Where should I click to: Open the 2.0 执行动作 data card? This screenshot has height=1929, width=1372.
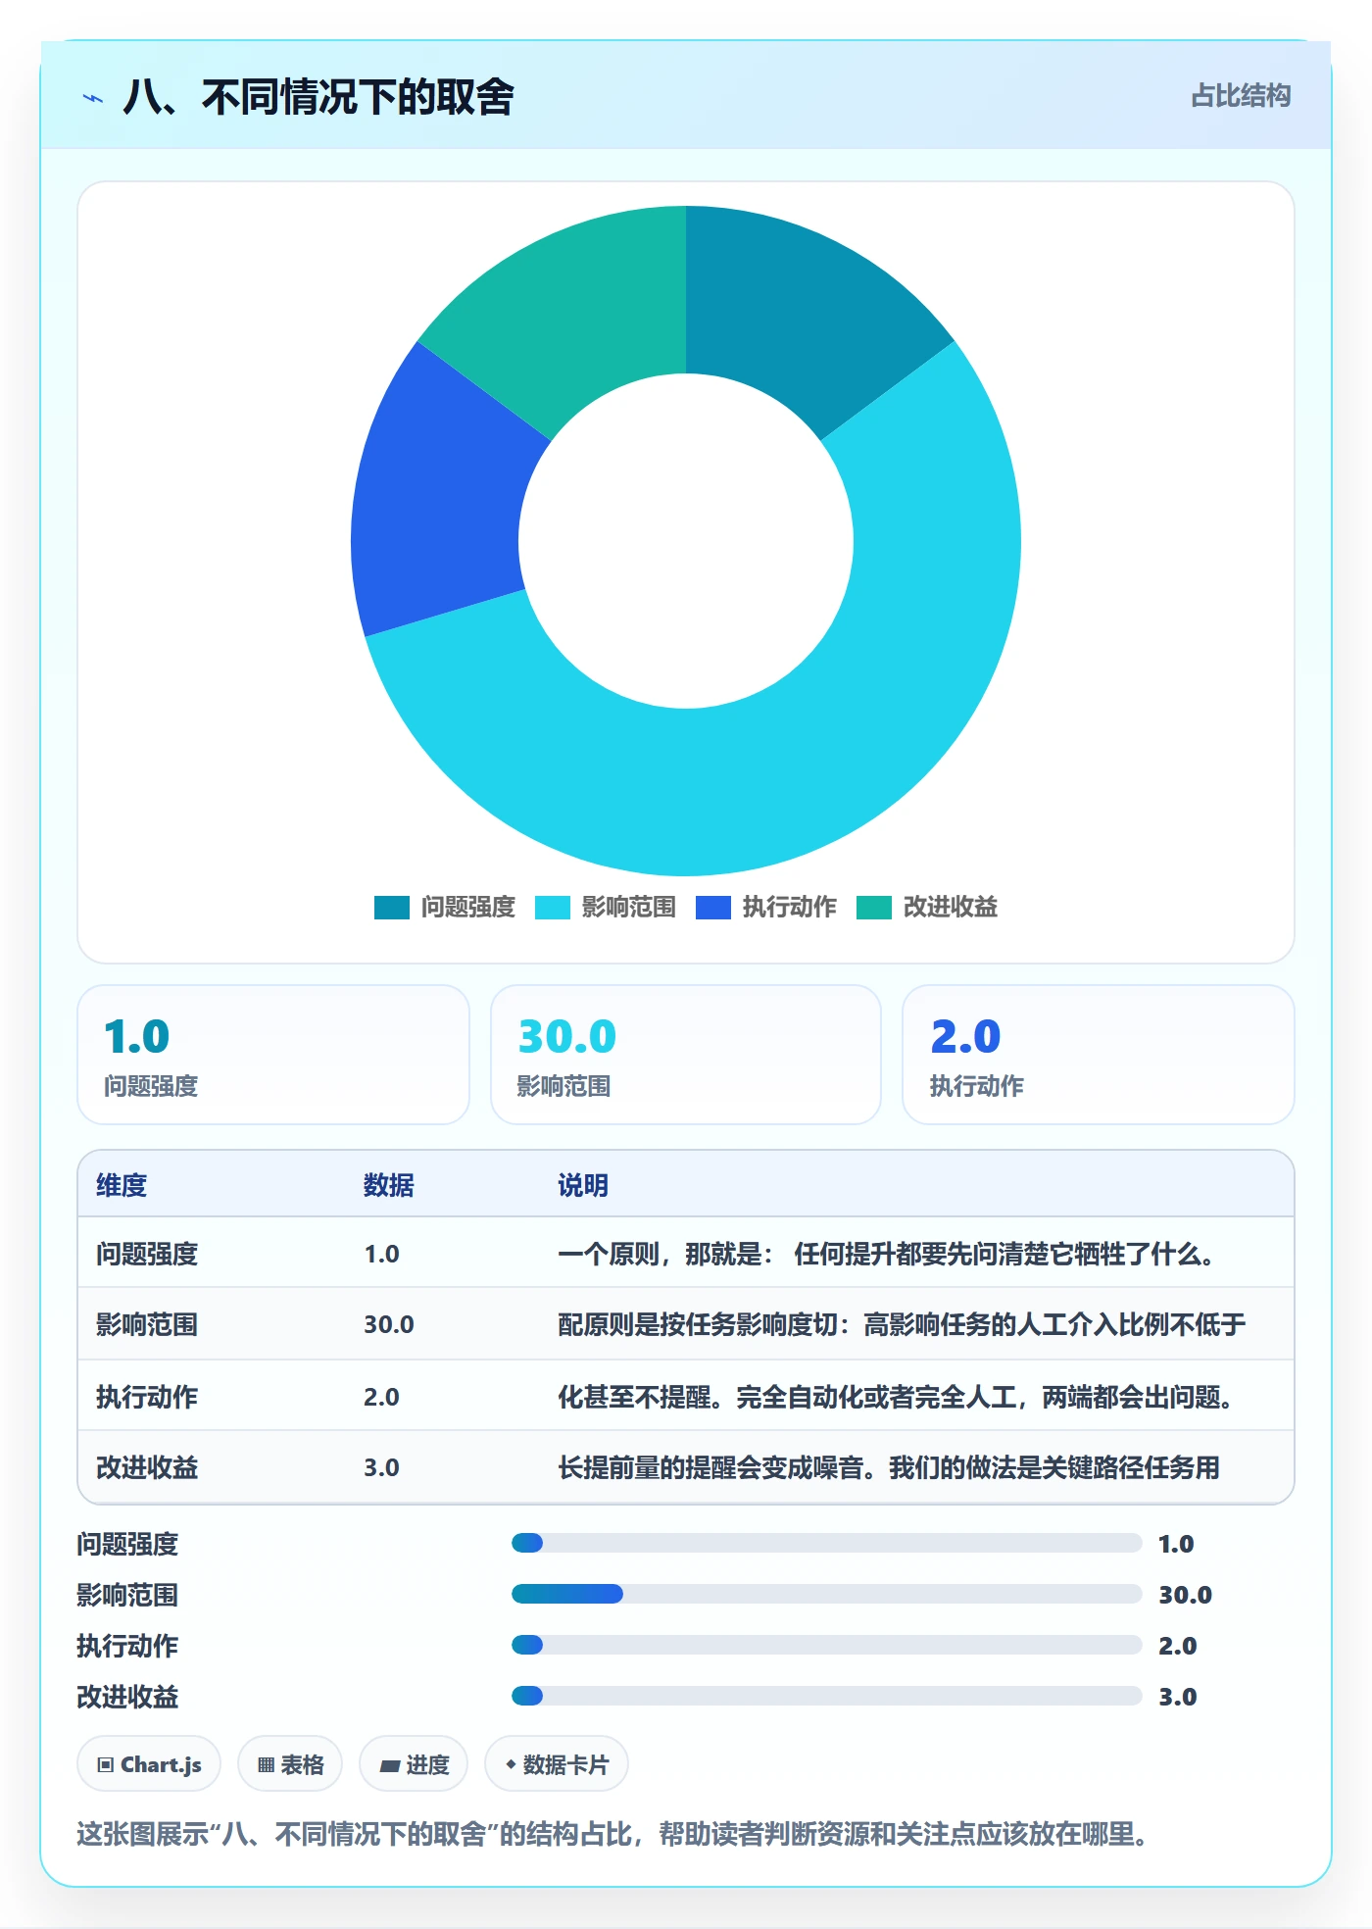pos(1099,1055)
